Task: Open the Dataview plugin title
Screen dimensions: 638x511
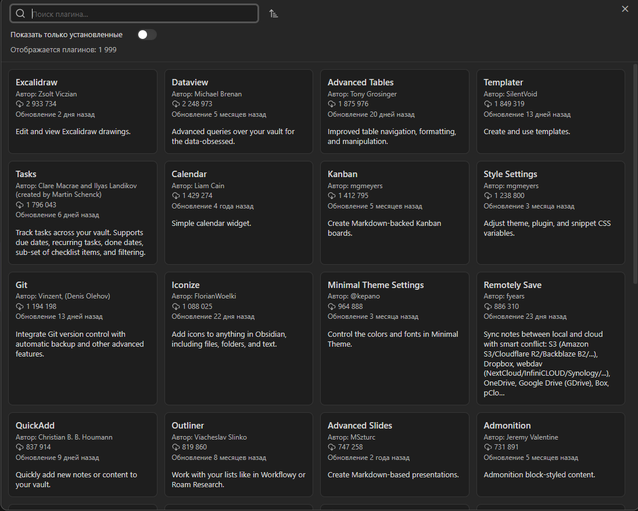Action: 190,82
